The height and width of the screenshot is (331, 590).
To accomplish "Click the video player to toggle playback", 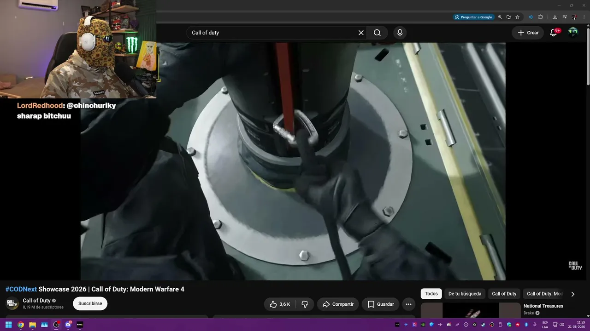I will pos(293,161).
